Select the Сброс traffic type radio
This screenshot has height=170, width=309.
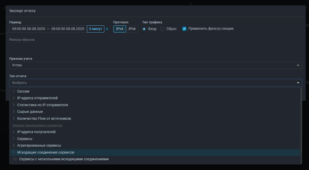[162, 29]
